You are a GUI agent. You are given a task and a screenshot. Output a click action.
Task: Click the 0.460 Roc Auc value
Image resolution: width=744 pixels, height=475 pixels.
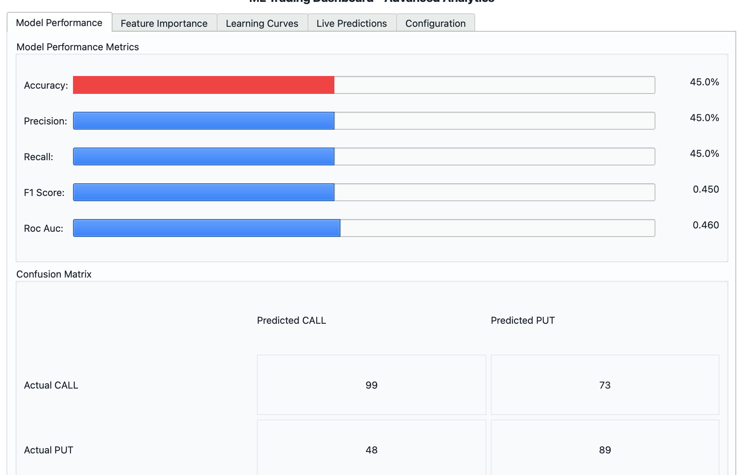tap(706, 225)
